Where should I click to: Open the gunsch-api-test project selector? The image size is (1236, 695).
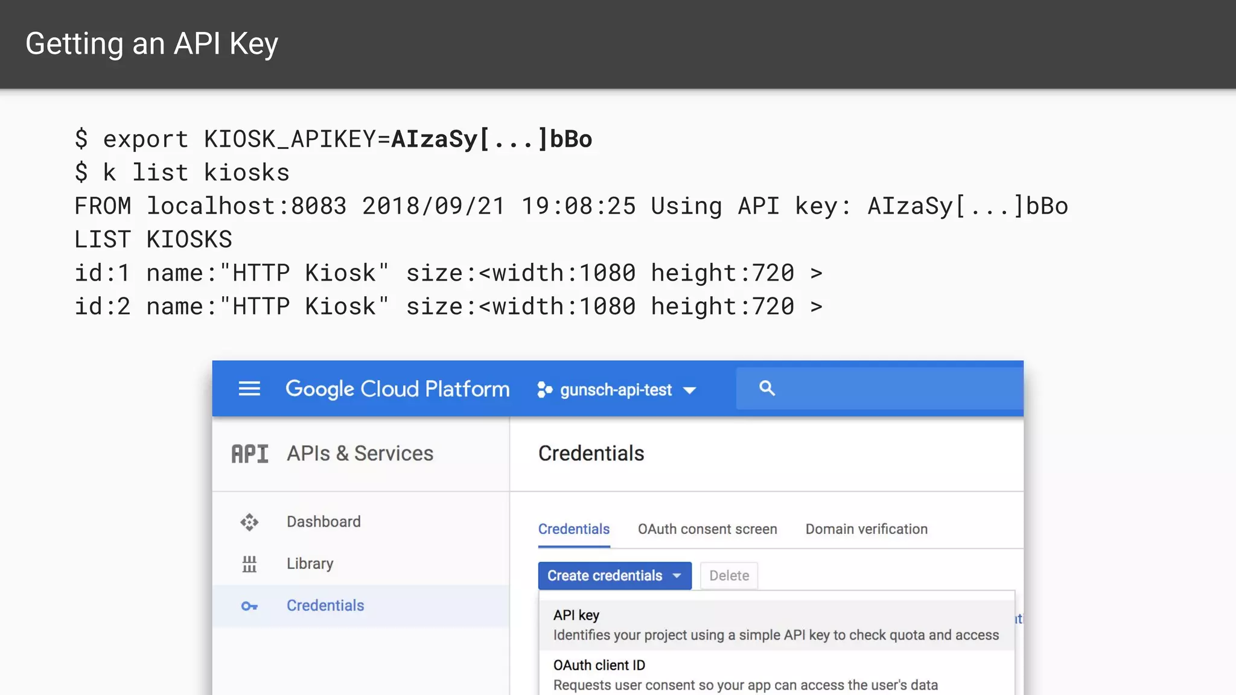pyautogui.click(x=617, y=390)
